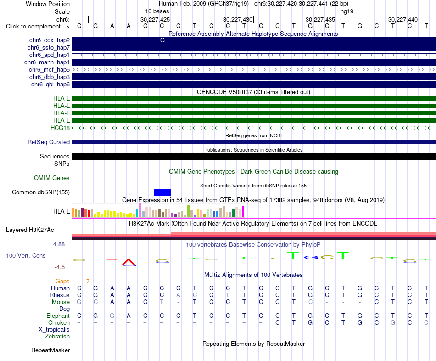Click the RepeatMasker track label

[x=50, y=350]
